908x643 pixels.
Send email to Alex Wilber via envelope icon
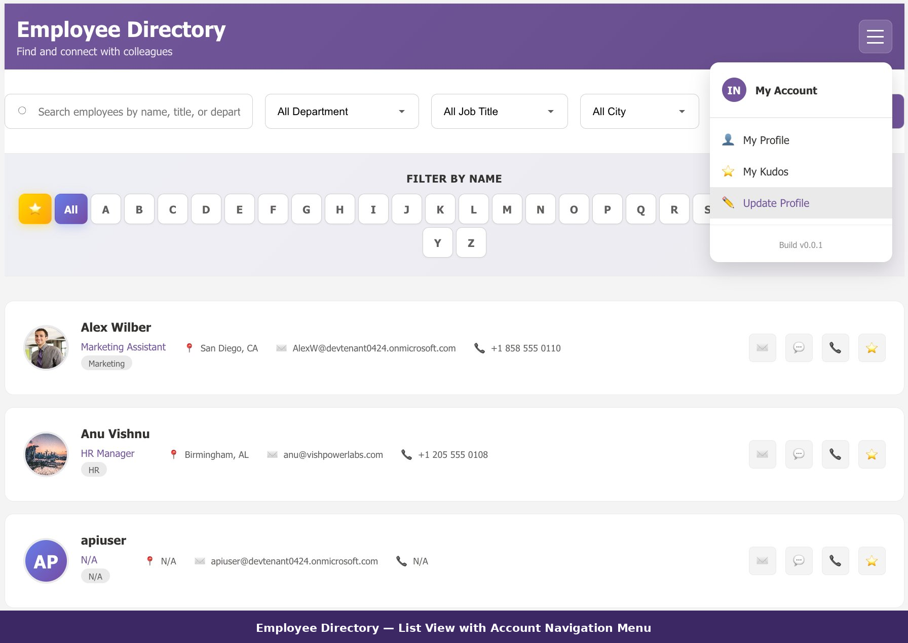[762, 348]
